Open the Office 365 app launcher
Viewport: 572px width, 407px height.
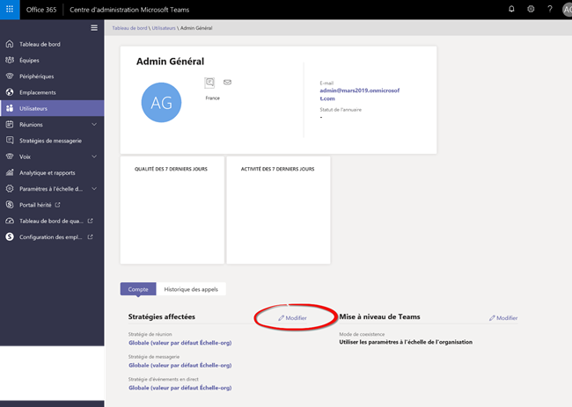(x=10, y=10)
